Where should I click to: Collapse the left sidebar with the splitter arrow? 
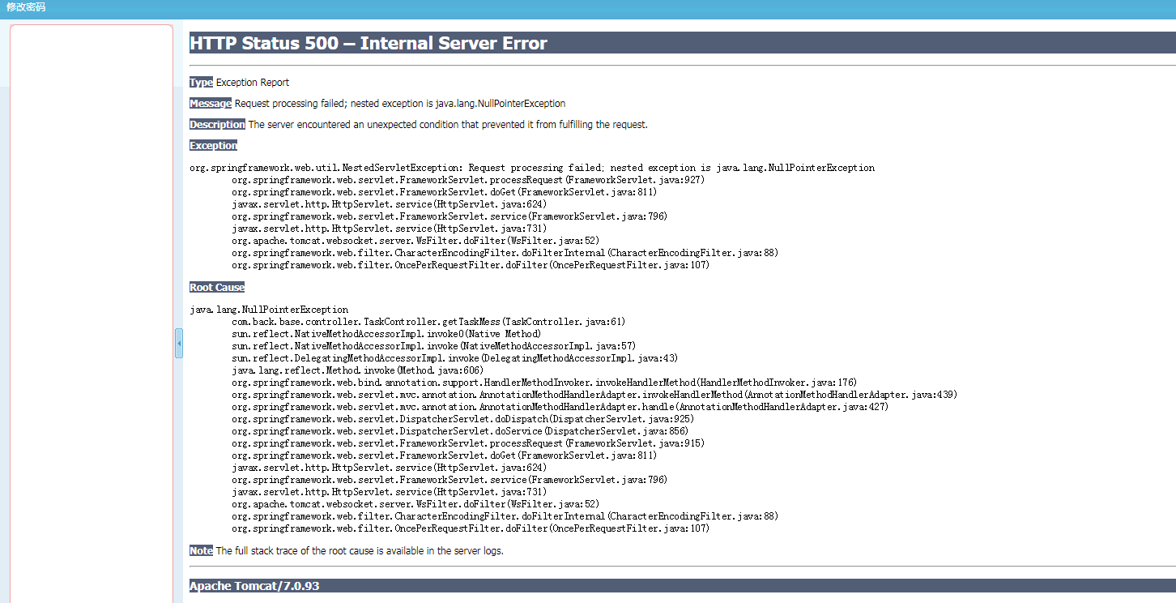click(x=179, y=343)
